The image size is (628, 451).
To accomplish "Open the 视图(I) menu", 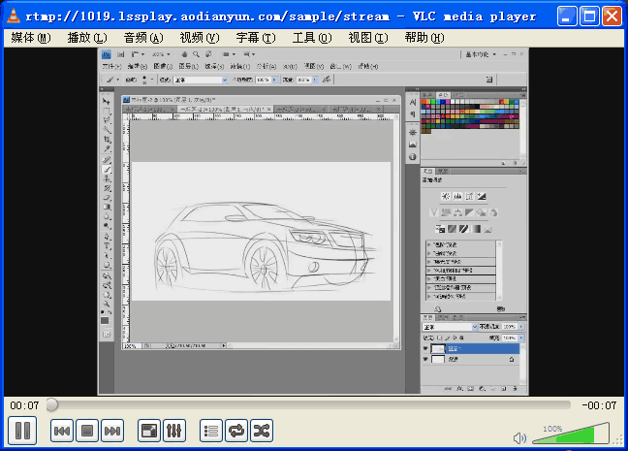I will pos(368,38).
